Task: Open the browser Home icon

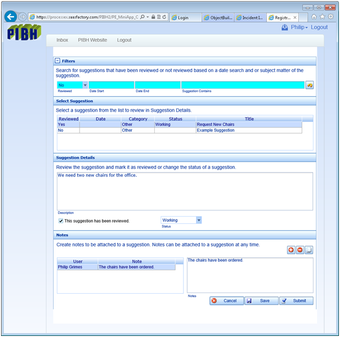Action: (x=314, y=17)
